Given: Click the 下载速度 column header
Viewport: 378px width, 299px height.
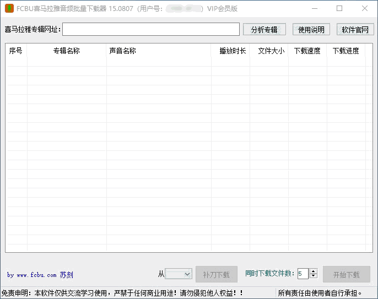Looking at the screenshot, I should click(307, 51).
